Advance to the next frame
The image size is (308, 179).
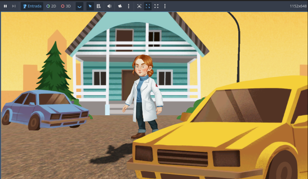[x=14, y=6]
